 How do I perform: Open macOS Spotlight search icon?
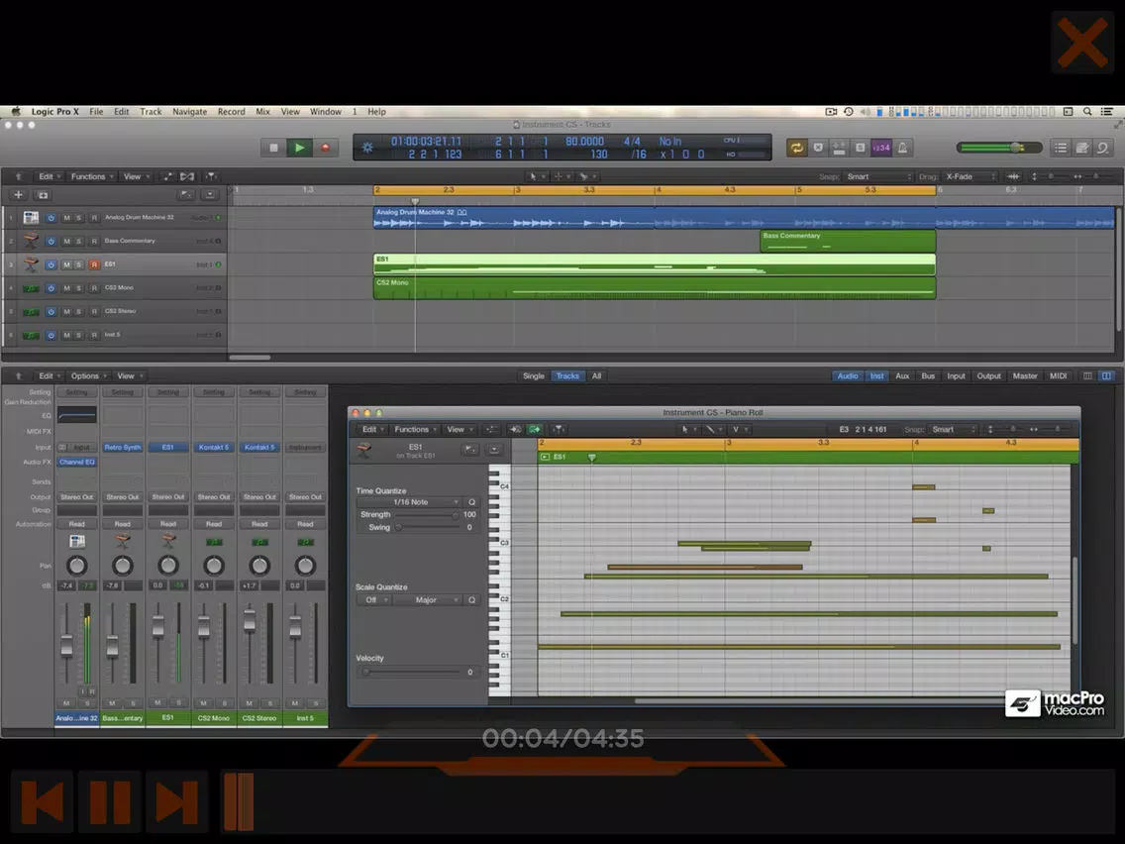click(x=1087, y=112)
